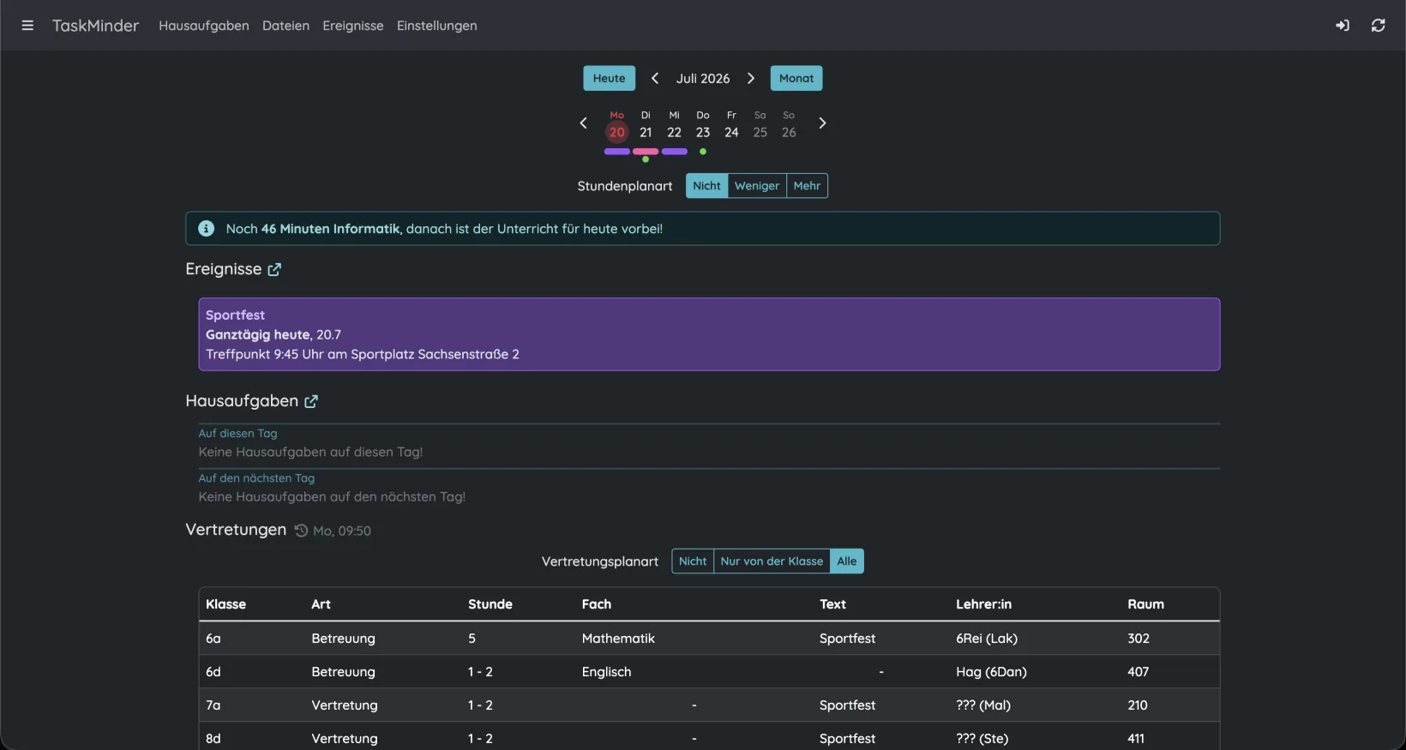This screenshot has height=750, width=1406.
Task: Click the Mo, 09:50 timestamp
Action: coord(342,531)
